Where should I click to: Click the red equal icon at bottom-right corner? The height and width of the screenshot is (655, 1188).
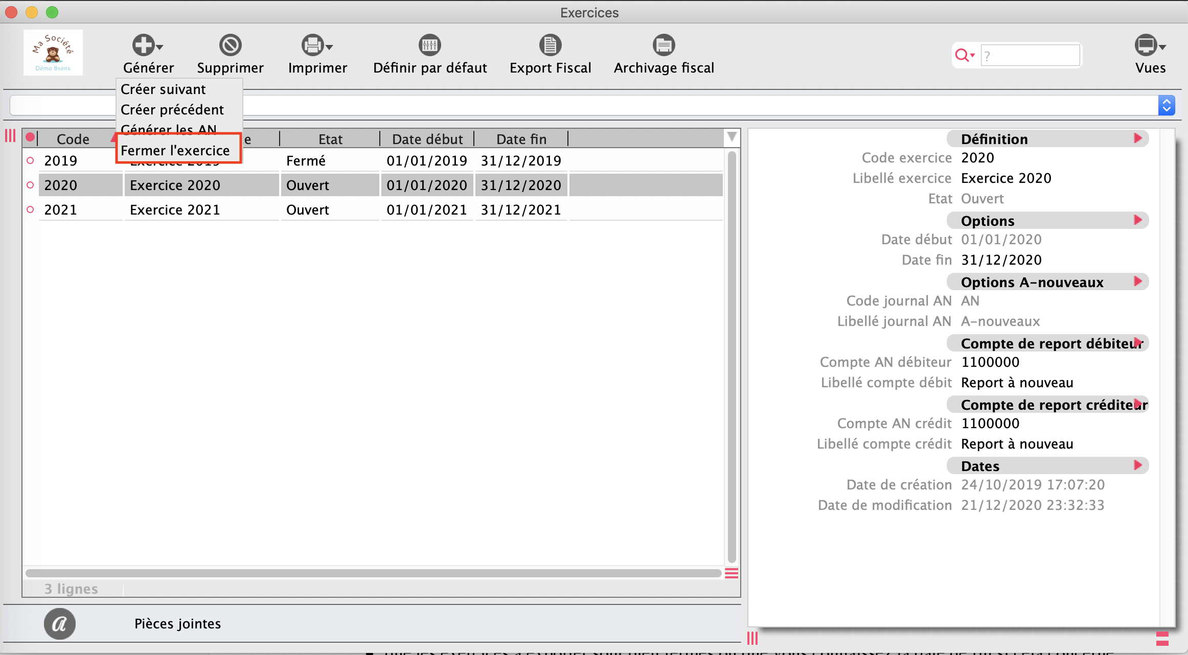point(1162,639)
